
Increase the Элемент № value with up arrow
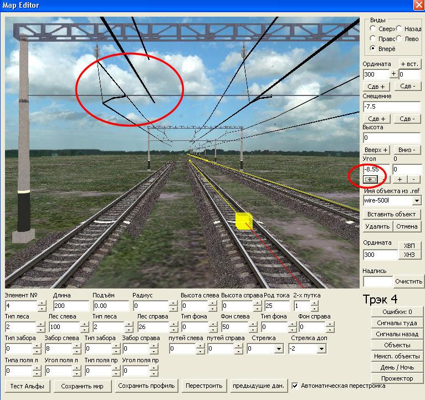(42, 302)
